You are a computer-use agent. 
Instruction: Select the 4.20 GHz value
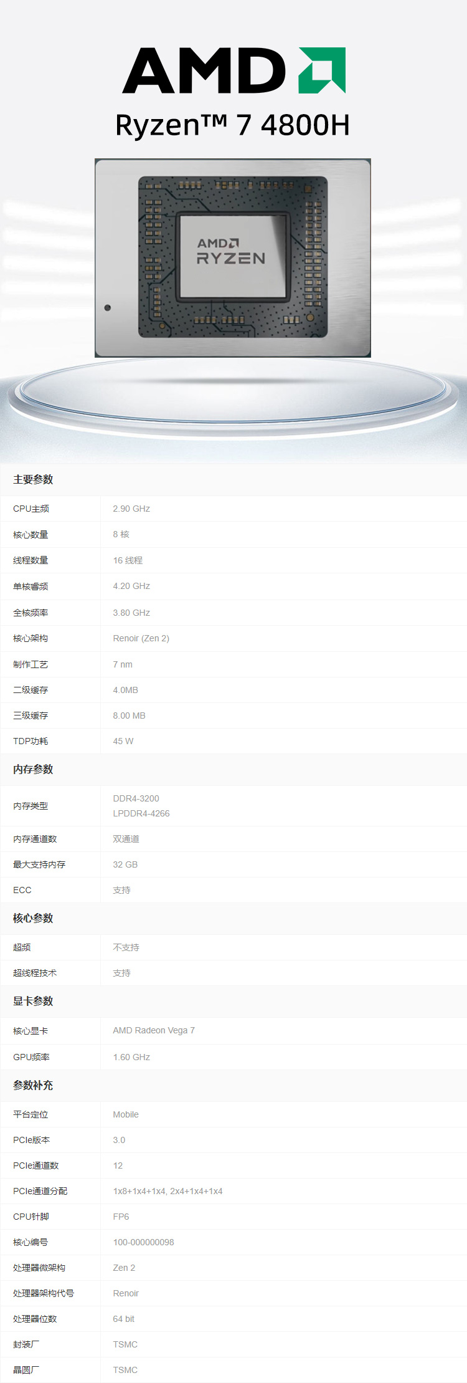(131, 586)
